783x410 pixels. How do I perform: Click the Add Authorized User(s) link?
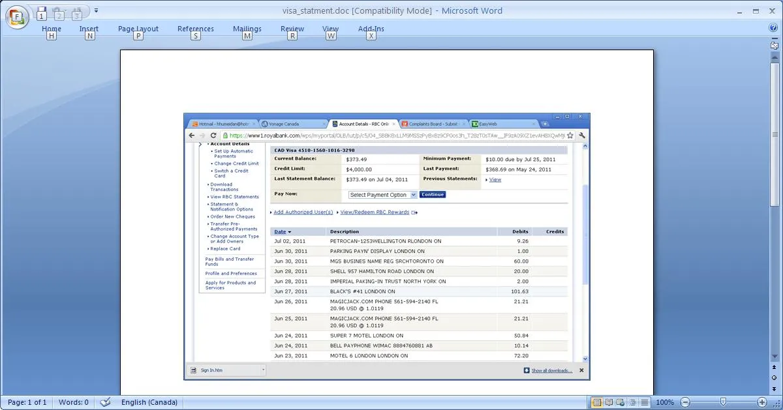coord(303,212)
